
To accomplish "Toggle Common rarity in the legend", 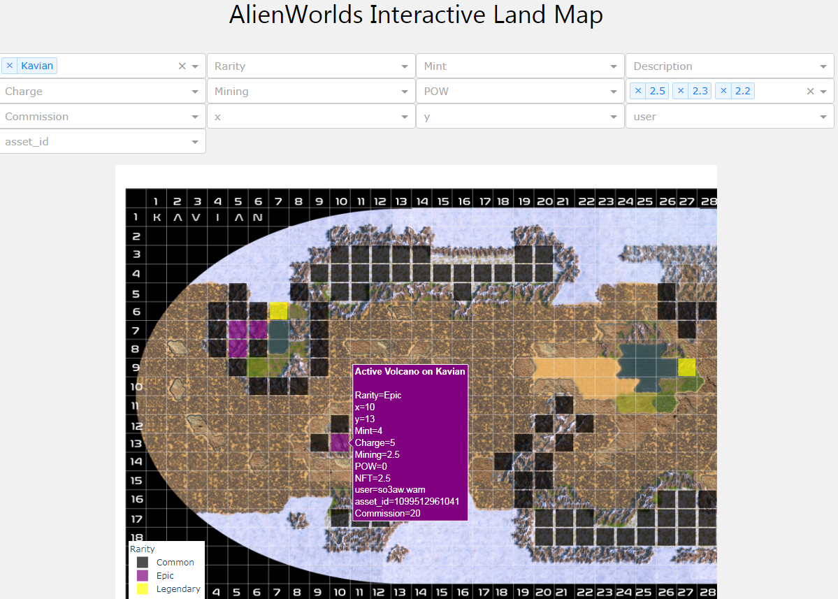I will coord(166,562).
